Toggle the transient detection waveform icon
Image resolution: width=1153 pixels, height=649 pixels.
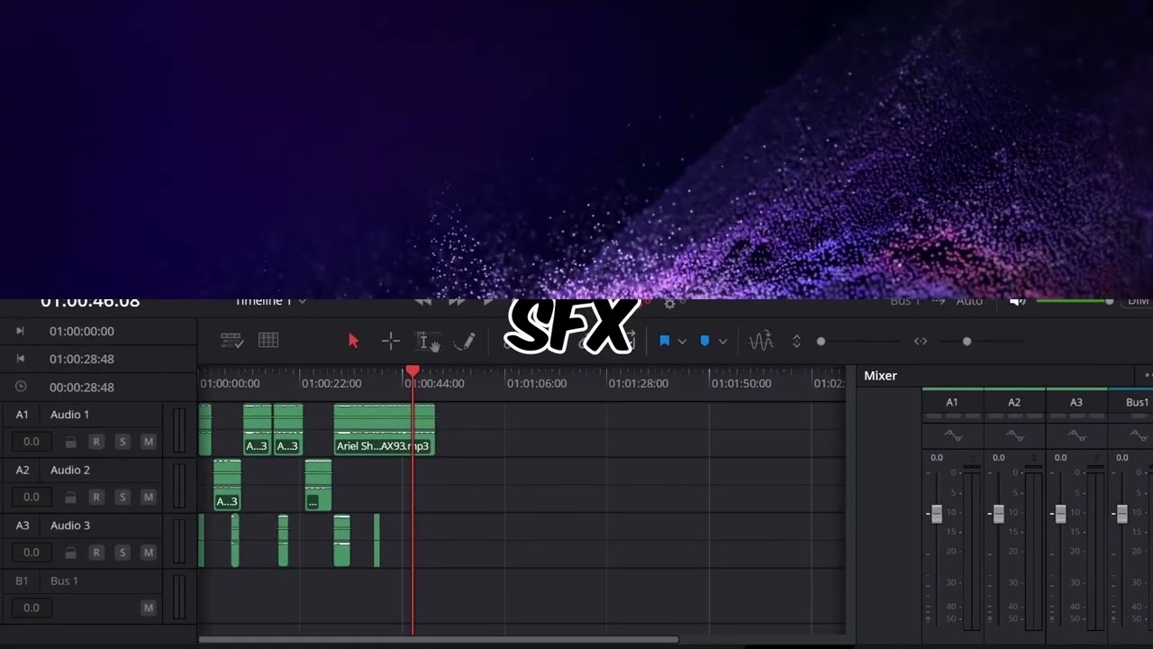[761, 342]
